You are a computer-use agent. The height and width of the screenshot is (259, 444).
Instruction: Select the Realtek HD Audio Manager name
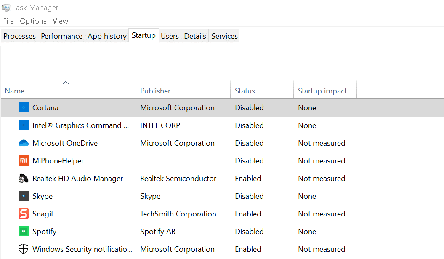pyautogui.click(x=77, y=179)
